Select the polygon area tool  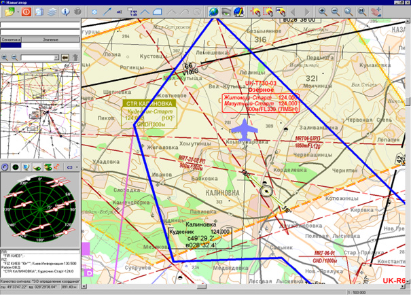click(x=158, y=12)
